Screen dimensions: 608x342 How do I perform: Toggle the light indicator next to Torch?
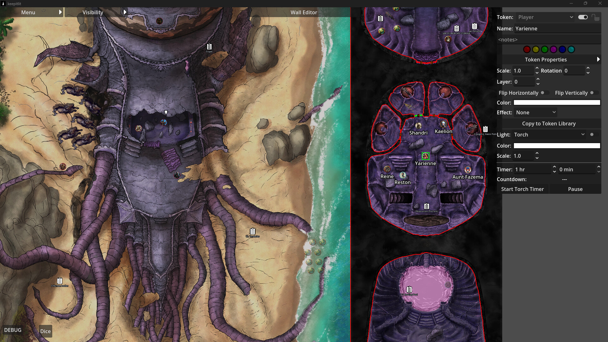(592, 134)
